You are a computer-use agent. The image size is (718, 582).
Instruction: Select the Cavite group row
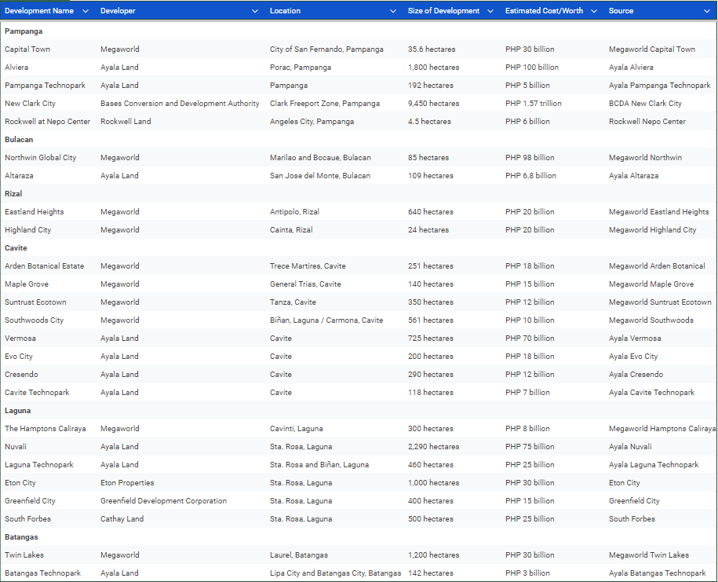359,248
